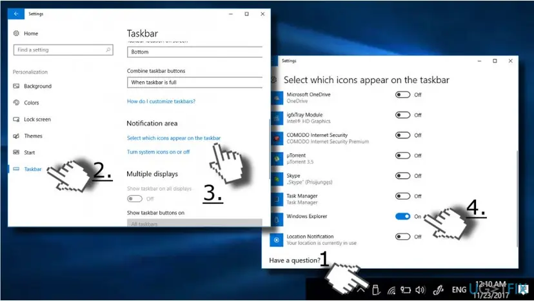534x301 pixels.
Task: Click the Skype app icon in list
Action: 277,179
